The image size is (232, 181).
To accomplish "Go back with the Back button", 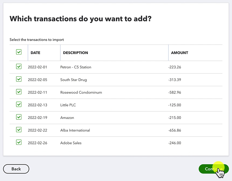I will tap(16, 169).
